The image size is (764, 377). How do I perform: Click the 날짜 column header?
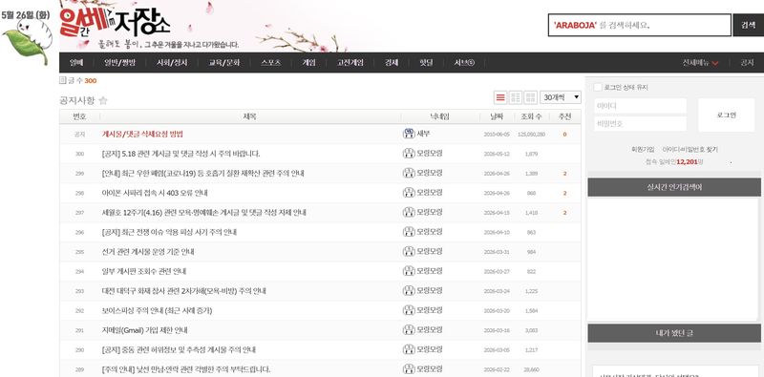[496, 116]
